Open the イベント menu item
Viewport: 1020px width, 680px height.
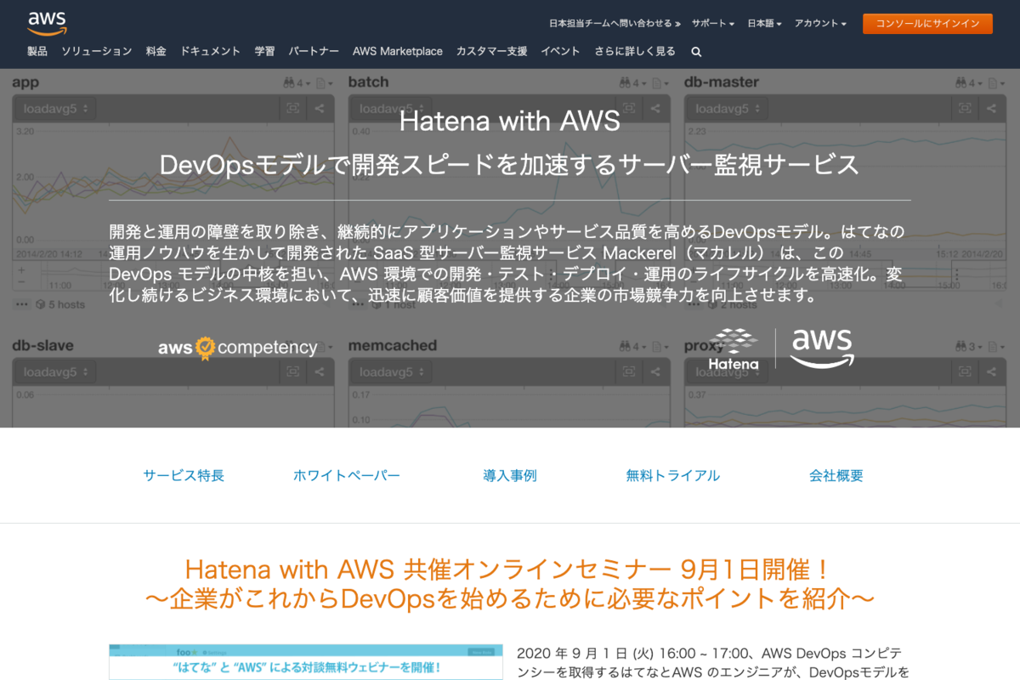pyautogui.click(x=561, y=51)
